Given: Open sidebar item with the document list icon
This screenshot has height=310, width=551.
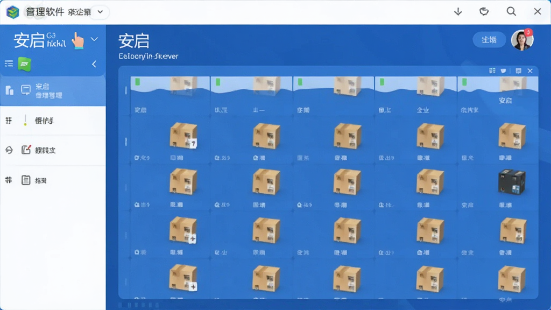Looking at the screenshot, I should pyautogui.click(x=53, y=180).
